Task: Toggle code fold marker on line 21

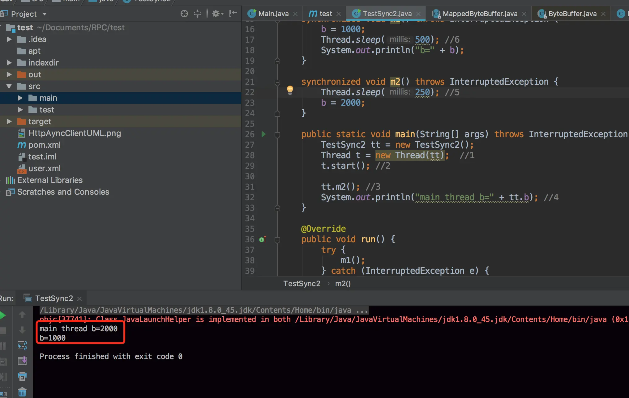Action: pyautogui.click(x=277, y=82)
